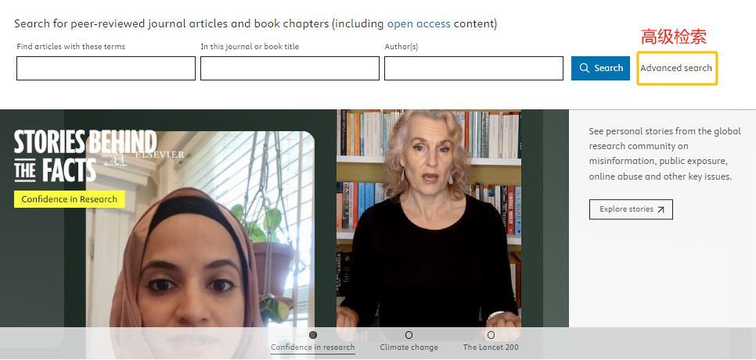Focus the journal or book title field
This screenshot has height=360, width=756.
coord(290,69)
